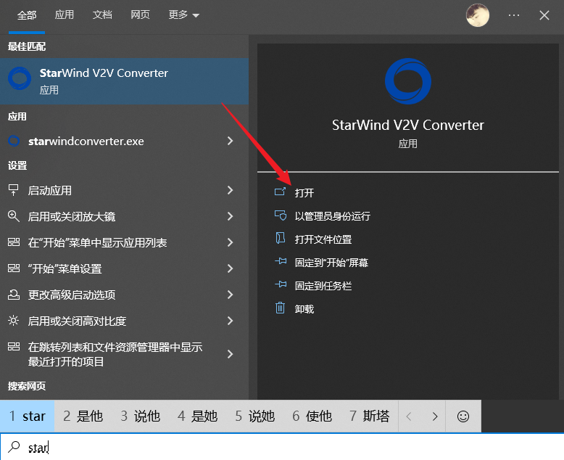Image resolution: width=564 pixels, height=460 pixels.
Task: Click pin icon beside 固定到任务栏
Action: coord(281,284)
